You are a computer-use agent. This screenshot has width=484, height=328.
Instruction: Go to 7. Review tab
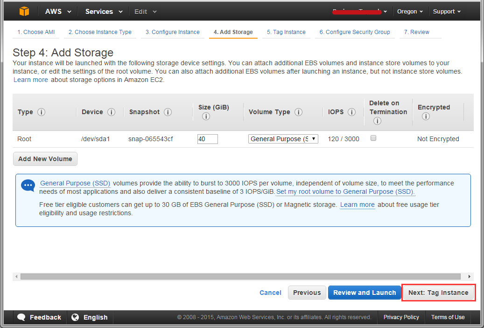416,32
